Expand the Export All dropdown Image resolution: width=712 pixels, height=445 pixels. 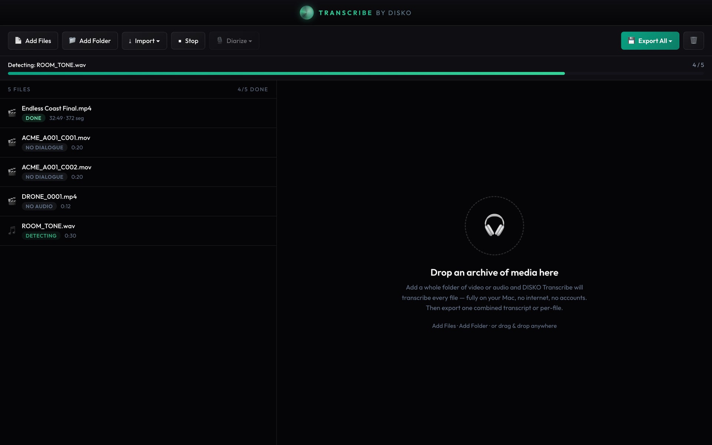point(650,41)
